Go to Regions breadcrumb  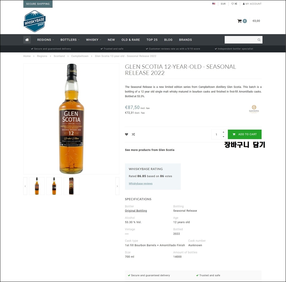(42, 56)
